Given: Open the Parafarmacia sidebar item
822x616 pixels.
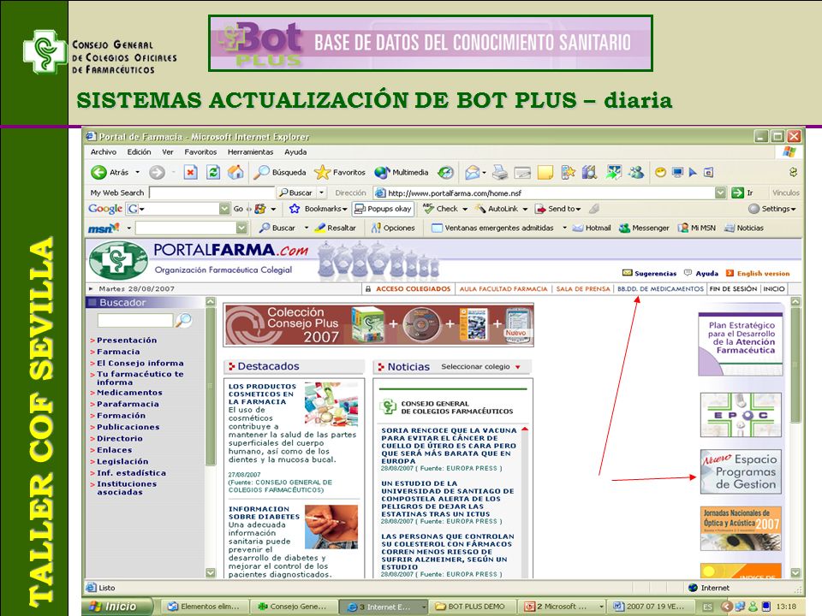Looking at the screenshot, I should [x=128, y=404].
